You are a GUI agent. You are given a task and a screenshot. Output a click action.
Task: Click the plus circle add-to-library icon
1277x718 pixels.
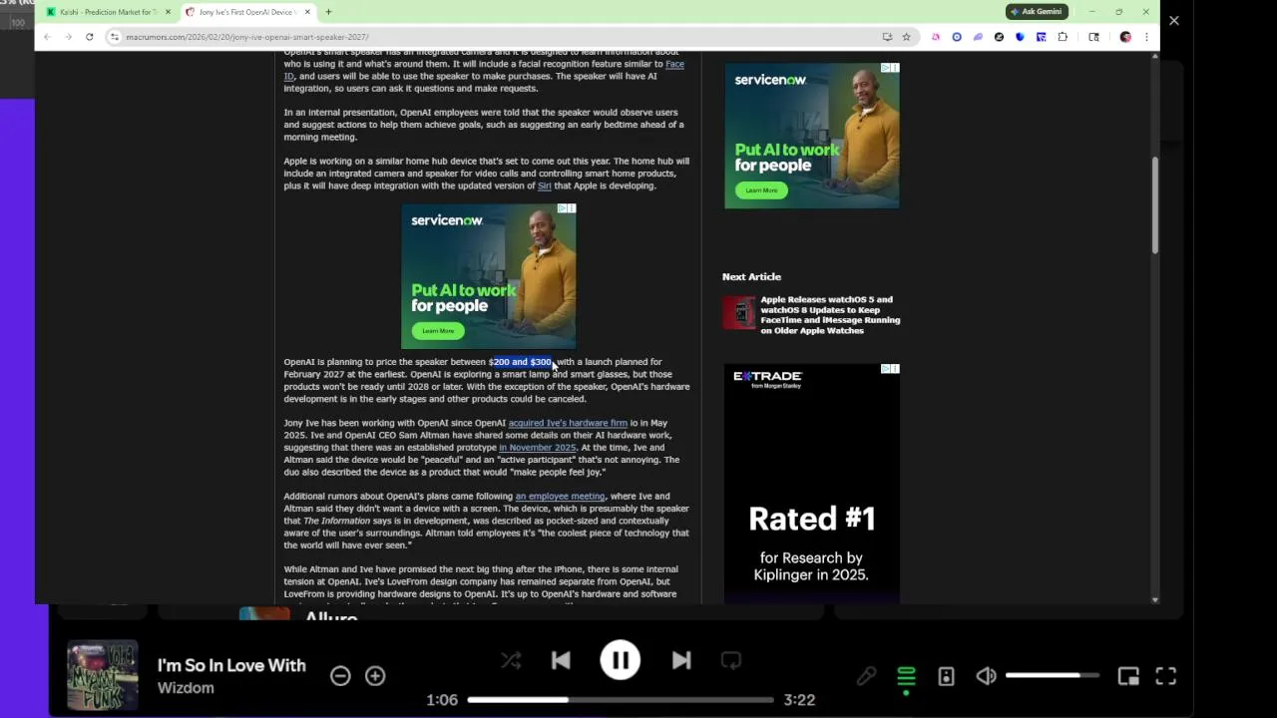click(375, 676)
